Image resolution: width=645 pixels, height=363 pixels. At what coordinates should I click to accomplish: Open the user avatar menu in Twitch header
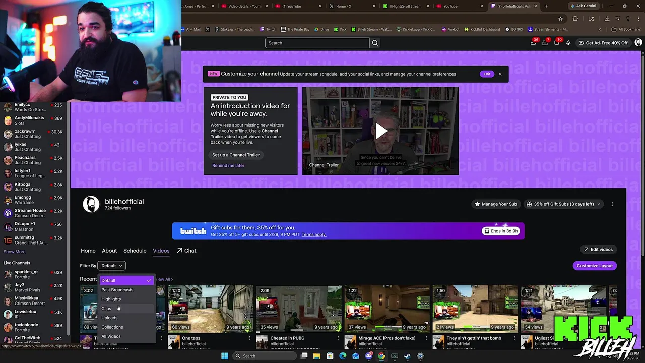(638, 43)
